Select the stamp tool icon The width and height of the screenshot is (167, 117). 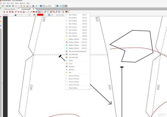coord(24,12)
